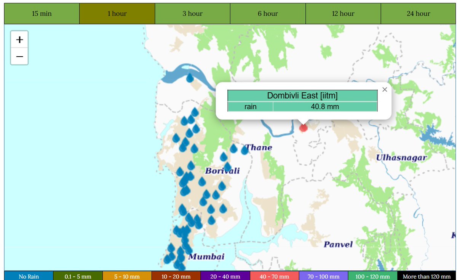457x280 pixels.
Task: Zoom in the map with plus button
Action: (19, 40)
